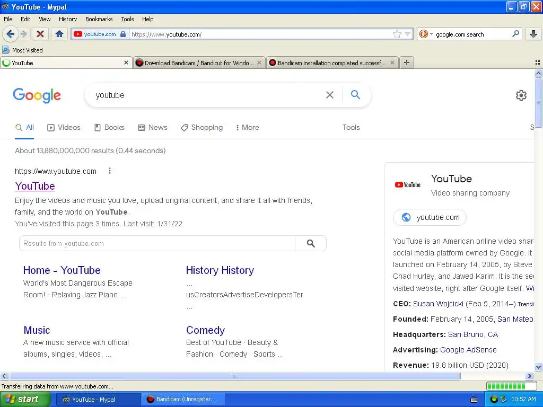
Task: Close the Bandicam installation completed tab
Action: tap(392, 63)
